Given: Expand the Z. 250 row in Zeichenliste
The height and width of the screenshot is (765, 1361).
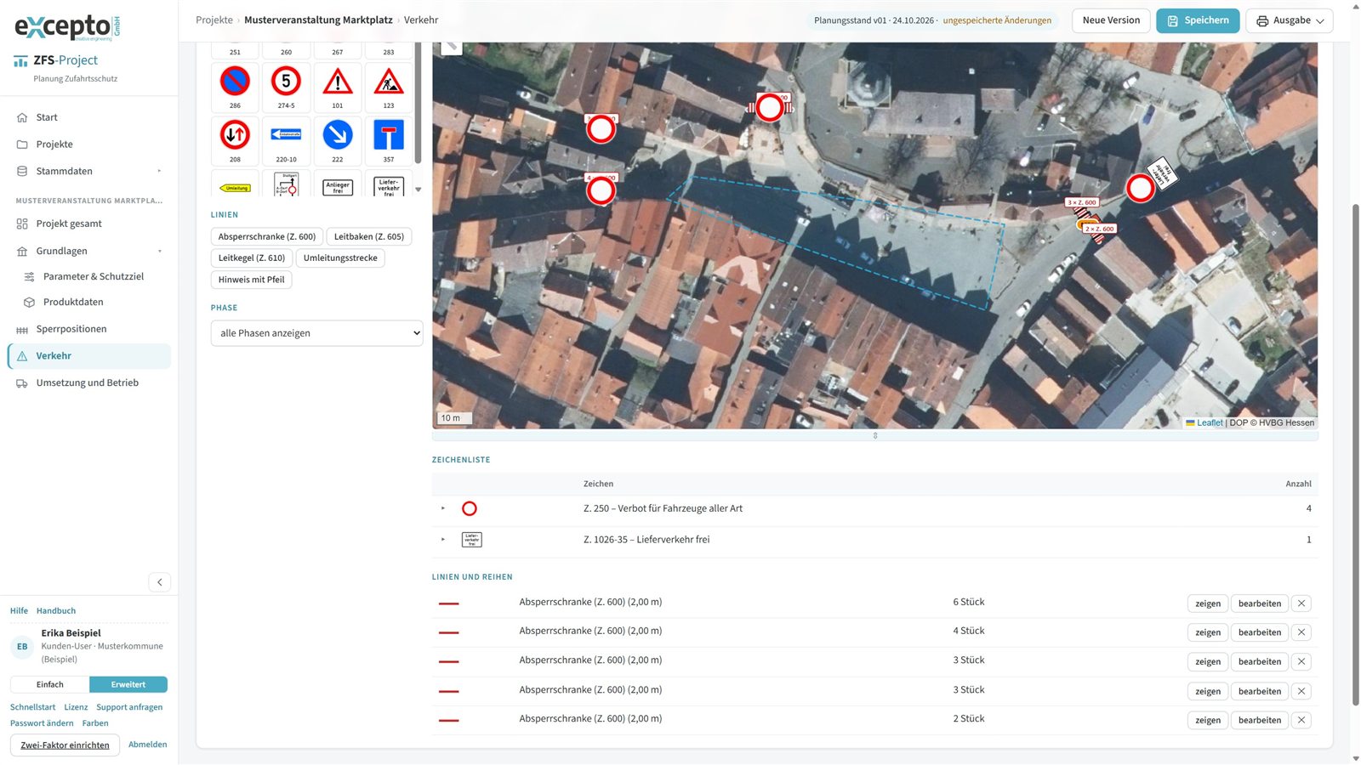Looking at the screenshot, I should (x=443, y=508).
